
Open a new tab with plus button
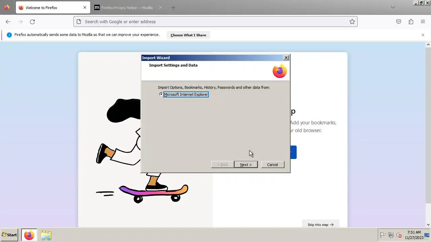pyautogui.click(x=173, y=7)
